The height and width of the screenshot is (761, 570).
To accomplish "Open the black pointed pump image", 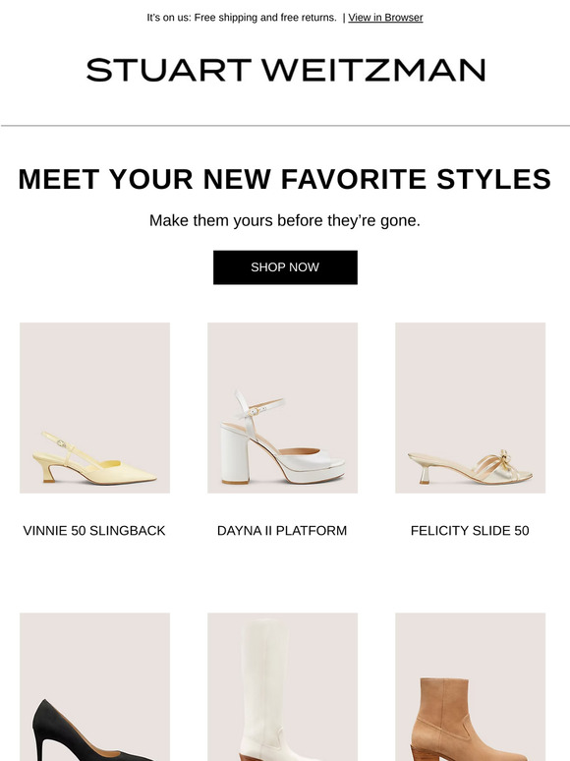I will coord(94,686).
